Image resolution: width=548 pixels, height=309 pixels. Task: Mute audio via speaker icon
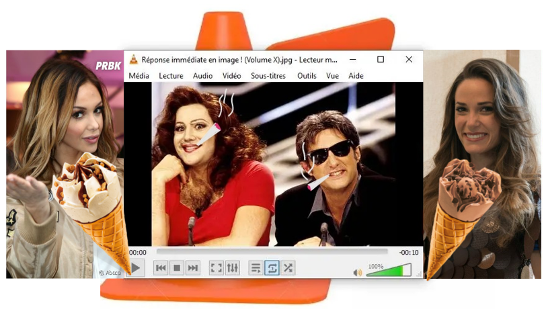358,273
